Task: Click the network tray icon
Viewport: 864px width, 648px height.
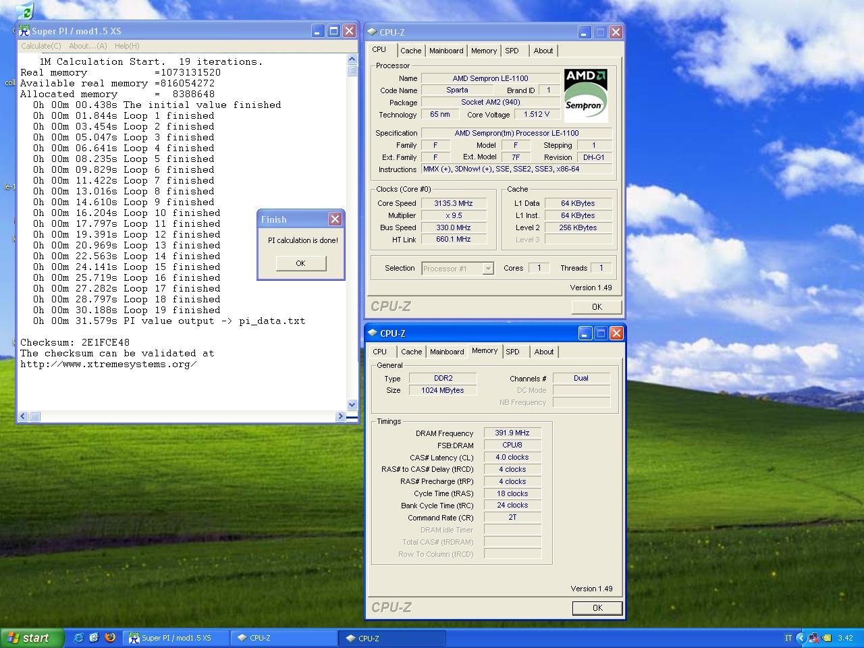Action: point(814,638)
